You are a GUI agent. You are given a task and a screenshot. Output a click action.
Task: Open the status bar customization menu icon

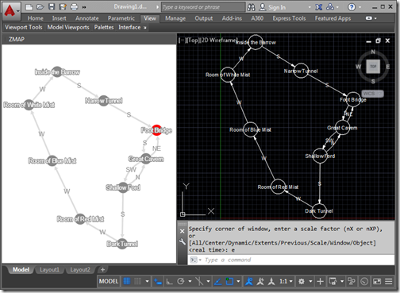click(x=388, y=281)
